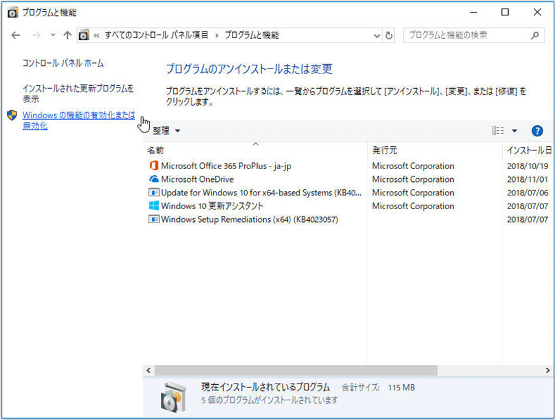Click the Windows 10 更新アシスタント logo icon
Image resolution: width=555 pixels, height=420 pixels.
click(154, 206)
